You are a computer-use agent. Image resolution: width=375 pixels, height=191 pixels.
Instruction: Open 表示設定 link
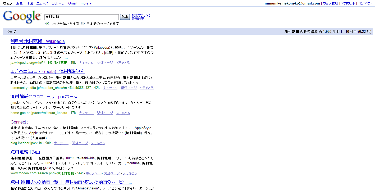pyautogui.click(x=138, y=19)
